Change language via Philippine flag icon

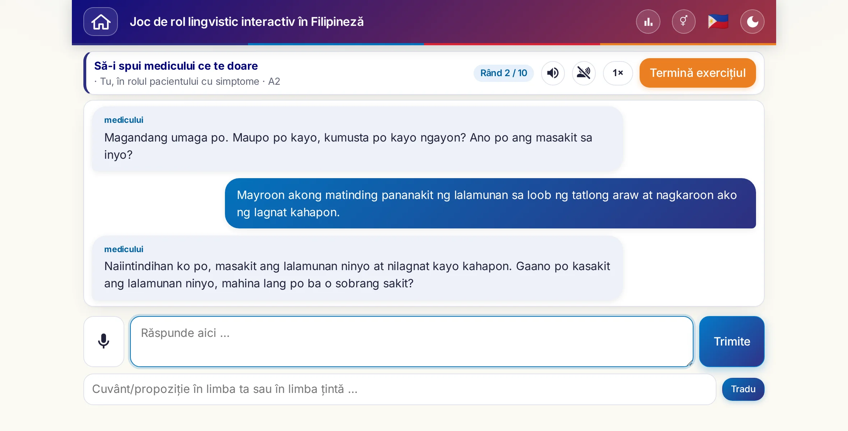coord(718,22)
